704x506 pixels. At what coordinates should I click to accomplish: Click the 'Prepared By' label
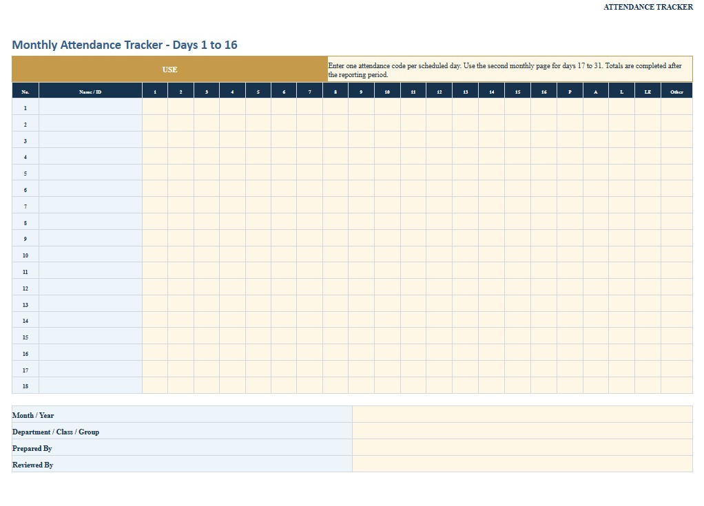tap(32, 449)
